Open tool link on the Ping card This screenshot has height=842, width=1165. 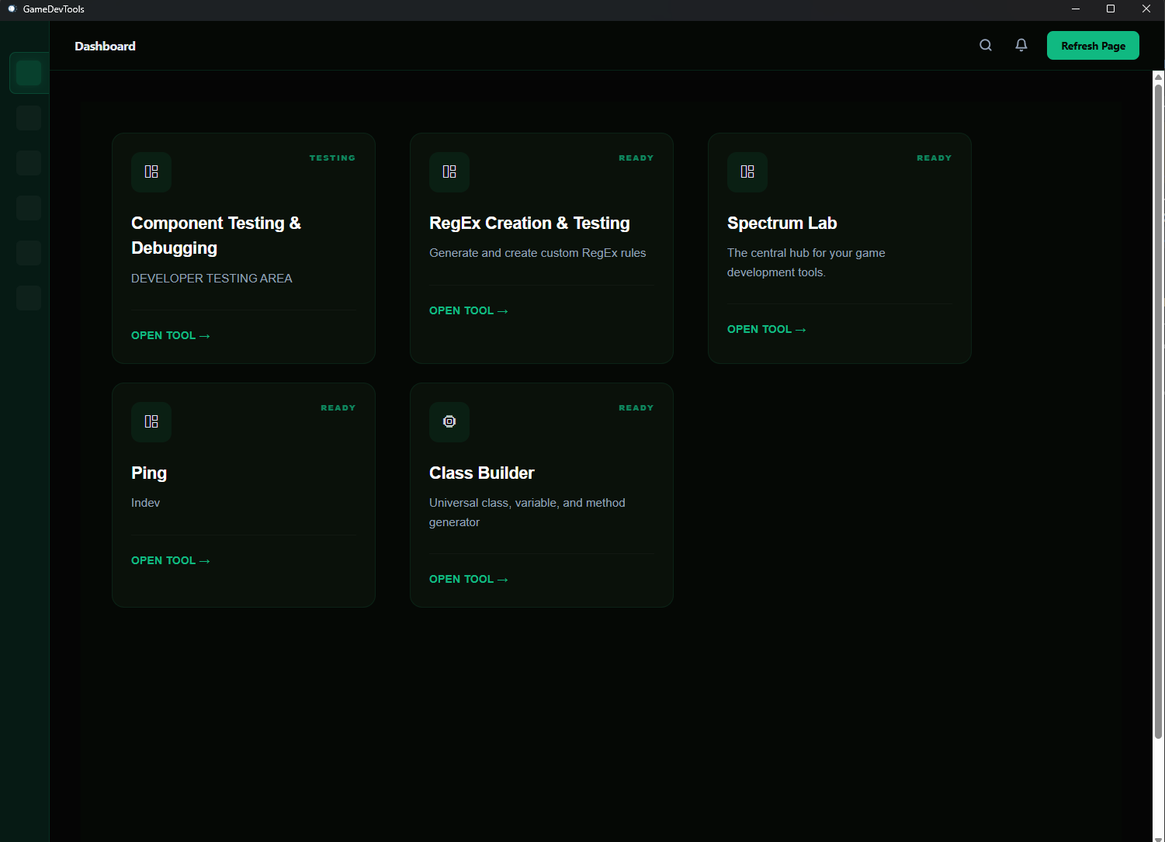(x=171, y=560)
